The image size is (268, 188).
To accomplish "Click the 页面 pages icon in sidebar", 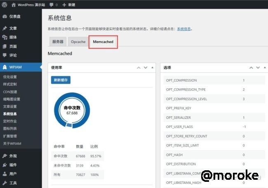I will pos(5,46).
